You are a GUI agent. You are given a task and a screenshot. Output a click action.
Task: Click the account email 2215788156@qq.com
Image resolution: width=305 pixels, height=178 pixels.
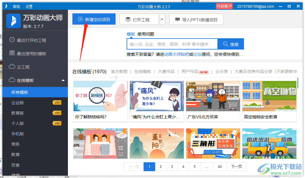tap(256, 7)
